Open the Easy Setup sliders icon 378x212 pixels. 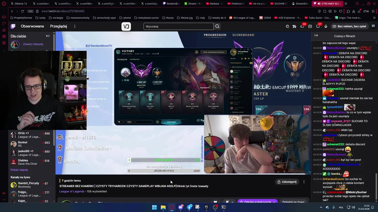click(373, 11)
